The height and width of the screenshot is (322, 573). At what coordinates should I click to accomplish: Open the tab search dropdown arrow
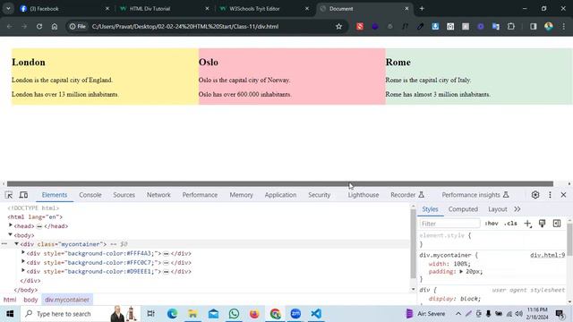click(8, 8)
